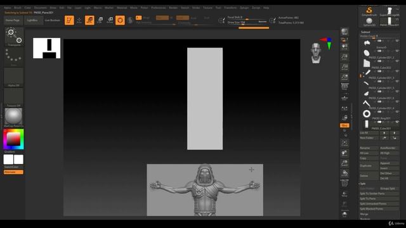Viewport: 406px width, 228px height.
Task: Collapse the Subtool palette header
Action: [365, 32]
